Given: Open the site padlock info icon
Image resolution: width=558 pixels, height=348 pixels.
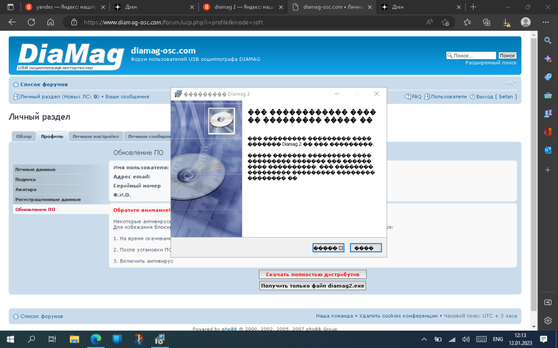Looking at the screenshot, I should click(x=74, y=22).
